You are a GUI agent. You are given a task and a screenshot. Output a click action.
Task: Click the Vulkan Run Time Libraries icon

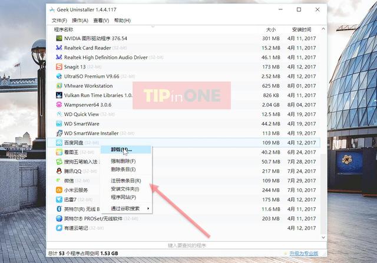[x=59, y=95]
